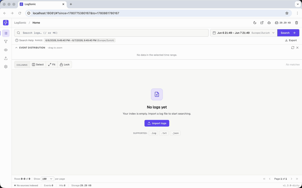
Task: Open the filter funnel sidebar icon
Action: coord(6,42)
